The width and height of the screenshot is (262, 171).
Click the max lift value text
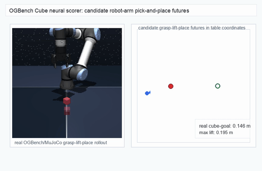pos(216,132)
